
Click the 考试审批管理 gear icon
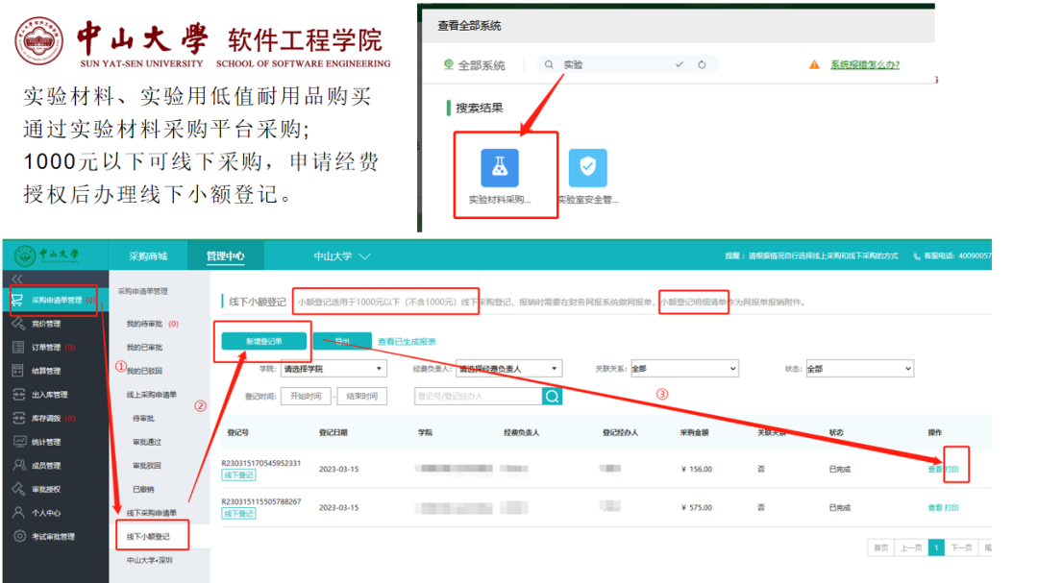pos(19,536)
